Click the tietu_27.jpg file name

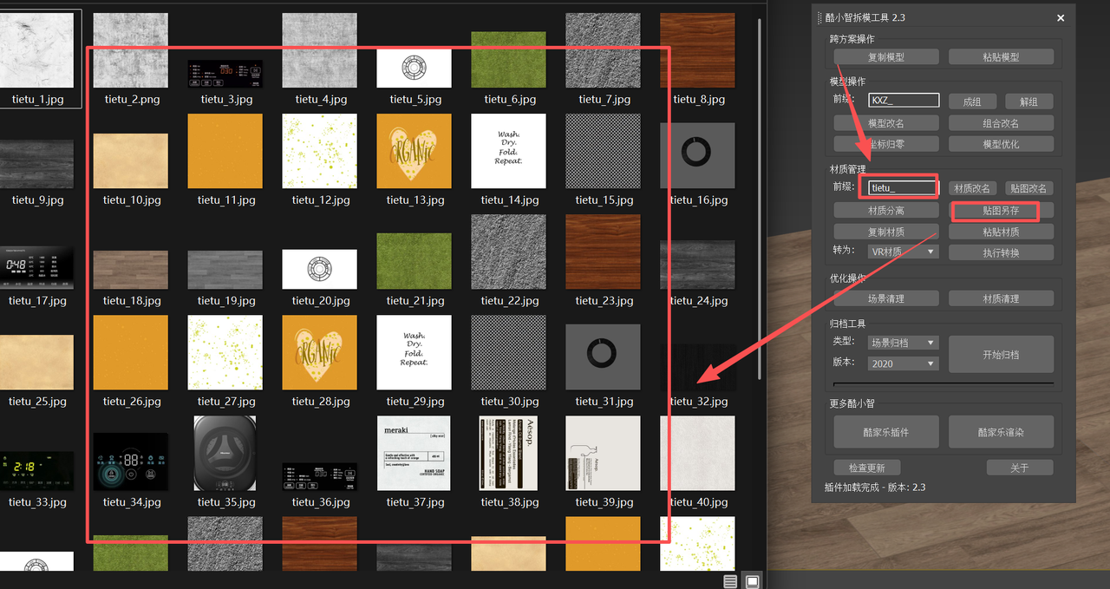click(226, 402)
